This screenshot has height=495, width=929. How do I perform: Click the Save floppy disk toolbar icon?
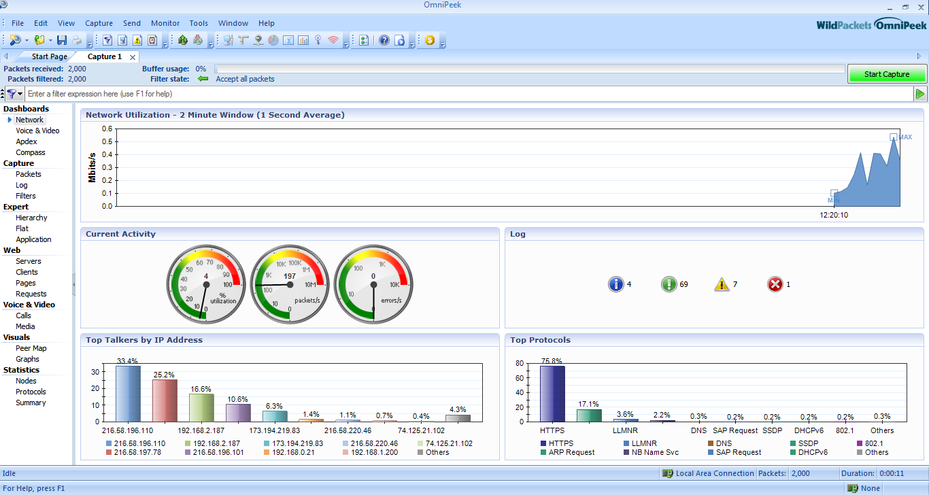62,40
